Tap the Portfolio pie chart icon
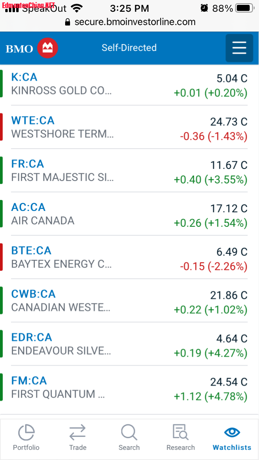This screenshot has width=259, height=460. tap(26, 432)
